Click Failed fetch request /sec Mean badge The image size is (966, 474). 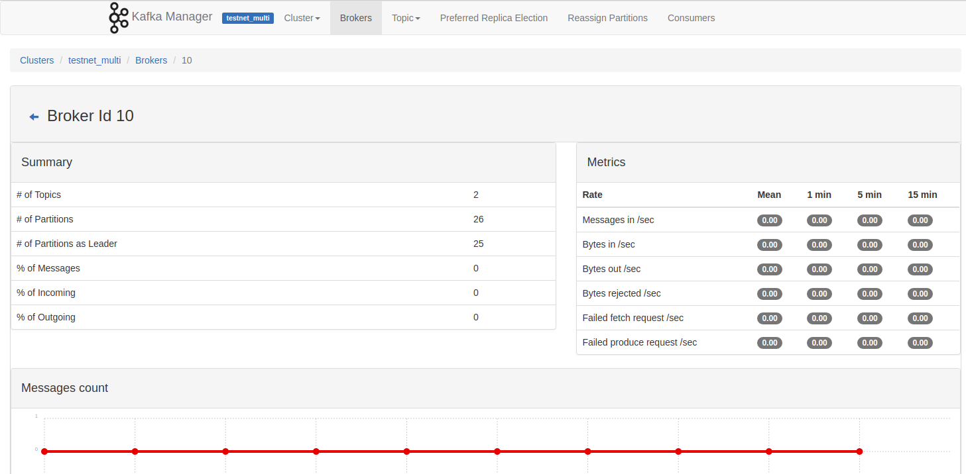[770, 318]
